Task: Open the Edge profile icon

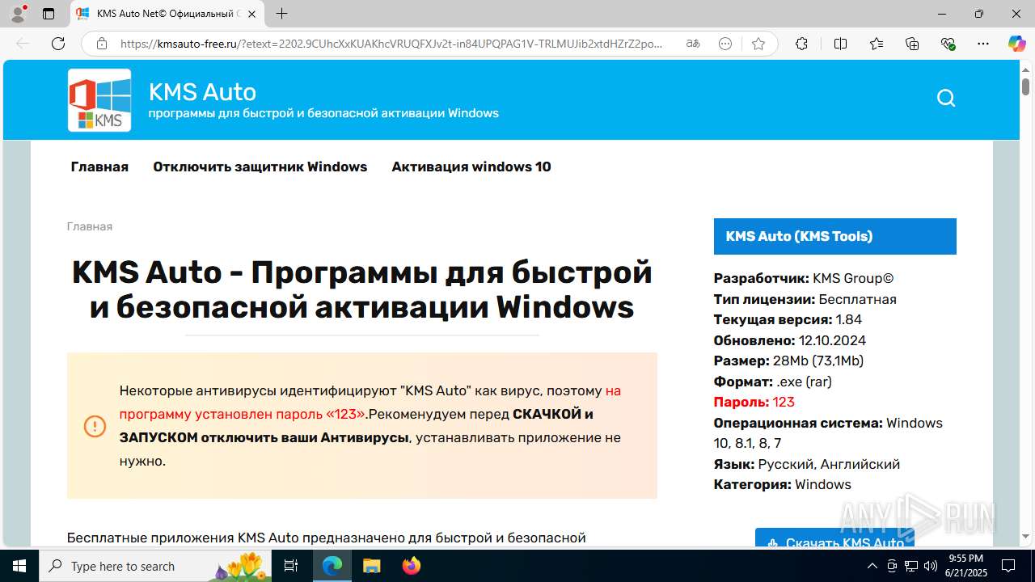Action: (18, 14)
